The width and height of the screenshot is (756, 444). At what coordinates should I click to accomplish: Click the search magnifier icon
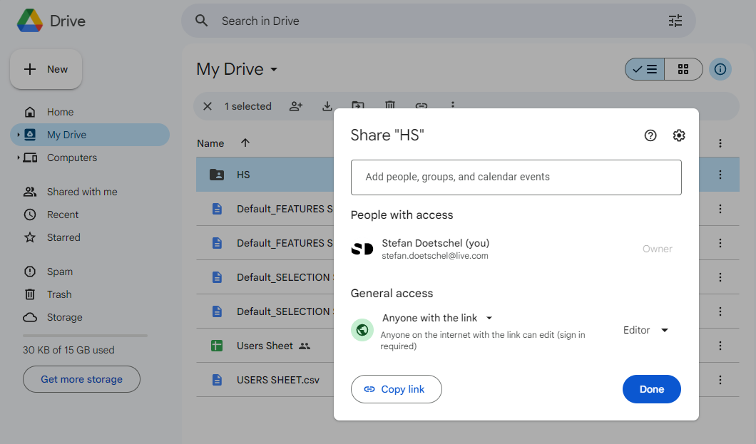coord(202,21)
